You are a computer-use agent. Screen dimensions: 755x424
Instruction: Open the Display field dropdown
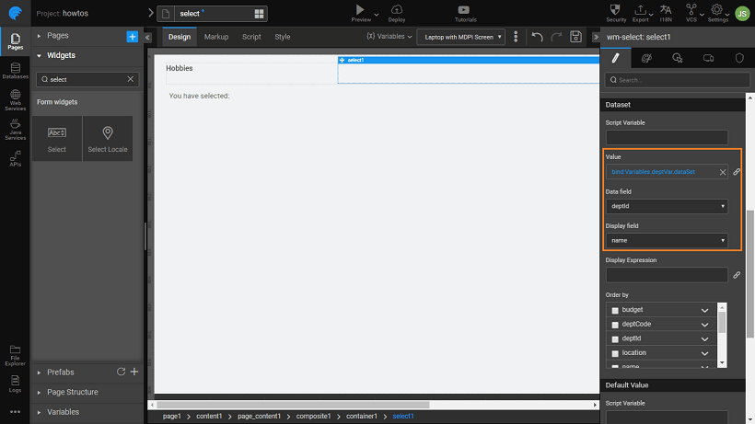point(667,240)
